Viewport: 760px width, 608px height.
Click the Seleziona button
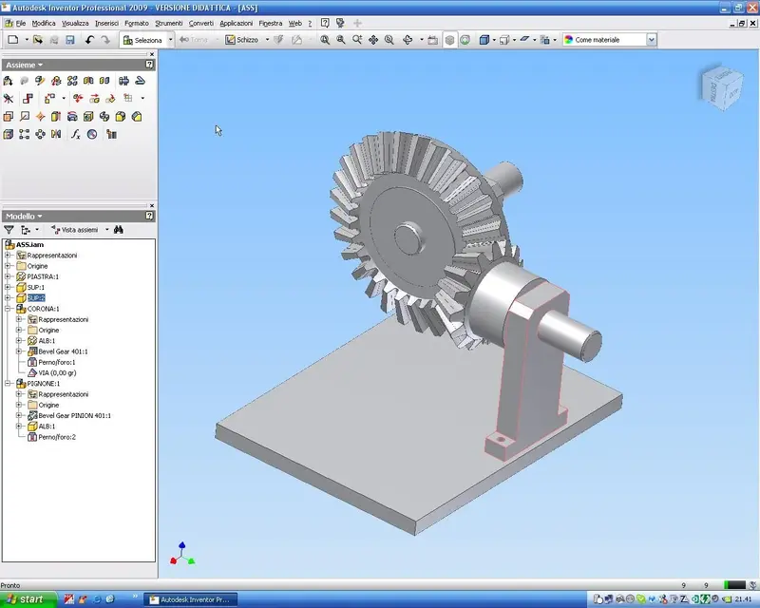click(x=142, y=40)
